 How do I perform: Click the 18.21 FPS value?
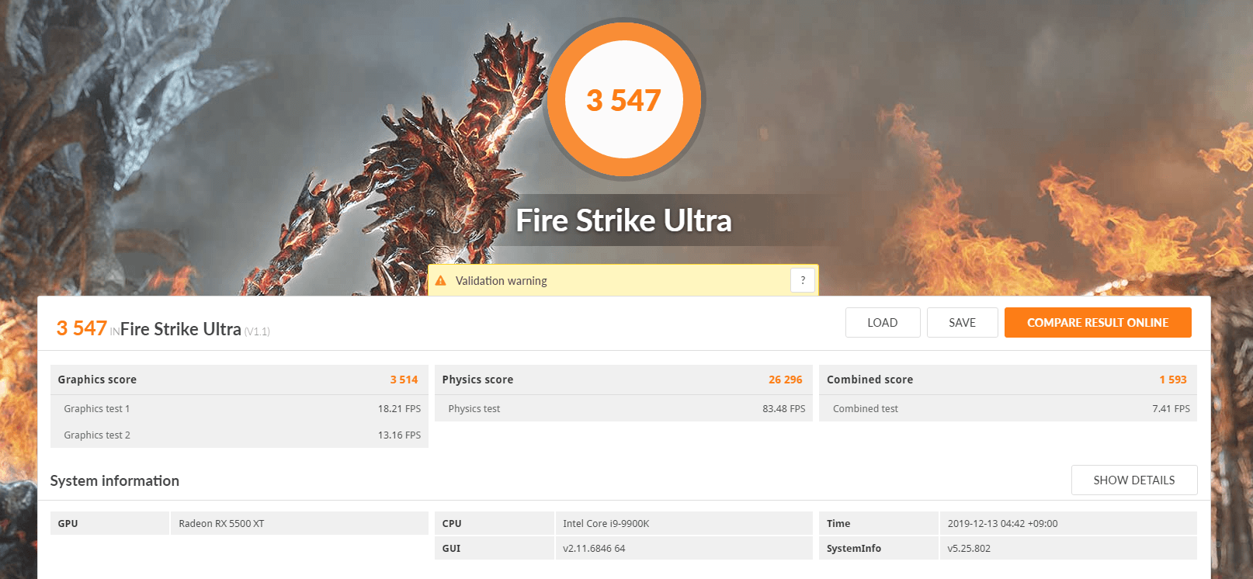pyautogui.click(x=399, y=409)
